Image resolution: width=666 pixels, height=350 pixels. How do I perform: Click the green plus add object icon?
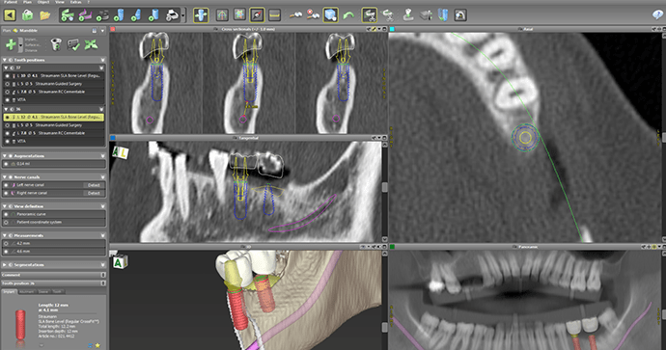pos(11,44)
